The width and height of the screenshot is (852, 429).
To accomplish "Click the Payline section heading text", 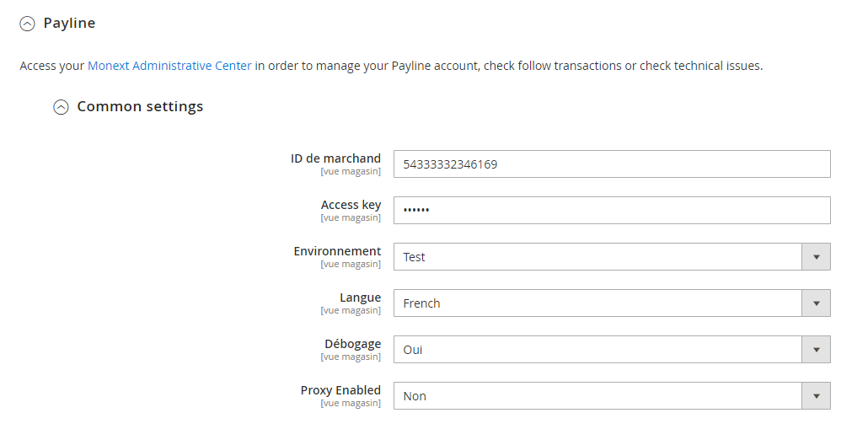I will 69,24.
